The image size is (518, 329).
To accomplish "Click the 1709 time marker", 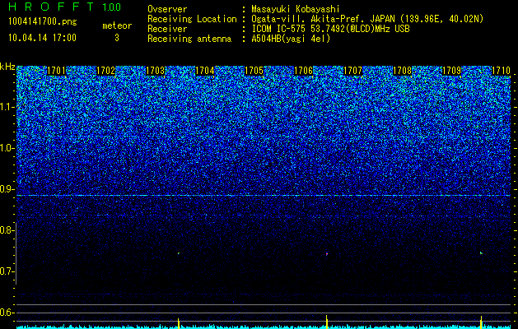I will (451, 71).
